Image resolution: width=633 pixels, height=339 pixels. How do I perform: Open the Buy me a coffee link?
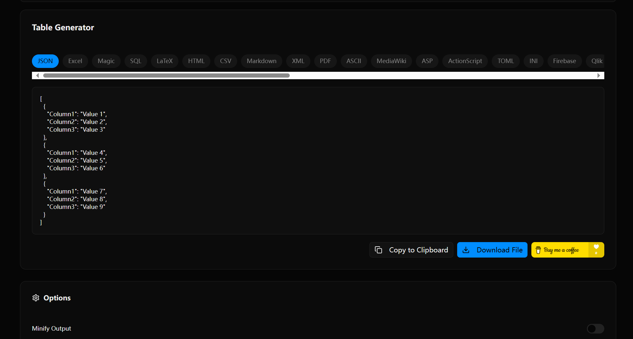[x=561, y=250]
